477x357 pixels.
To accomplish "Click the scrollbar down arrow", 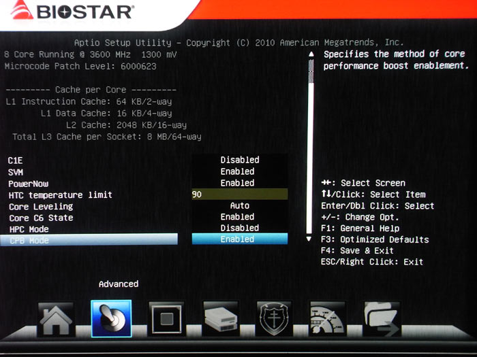I will [309, 239].
